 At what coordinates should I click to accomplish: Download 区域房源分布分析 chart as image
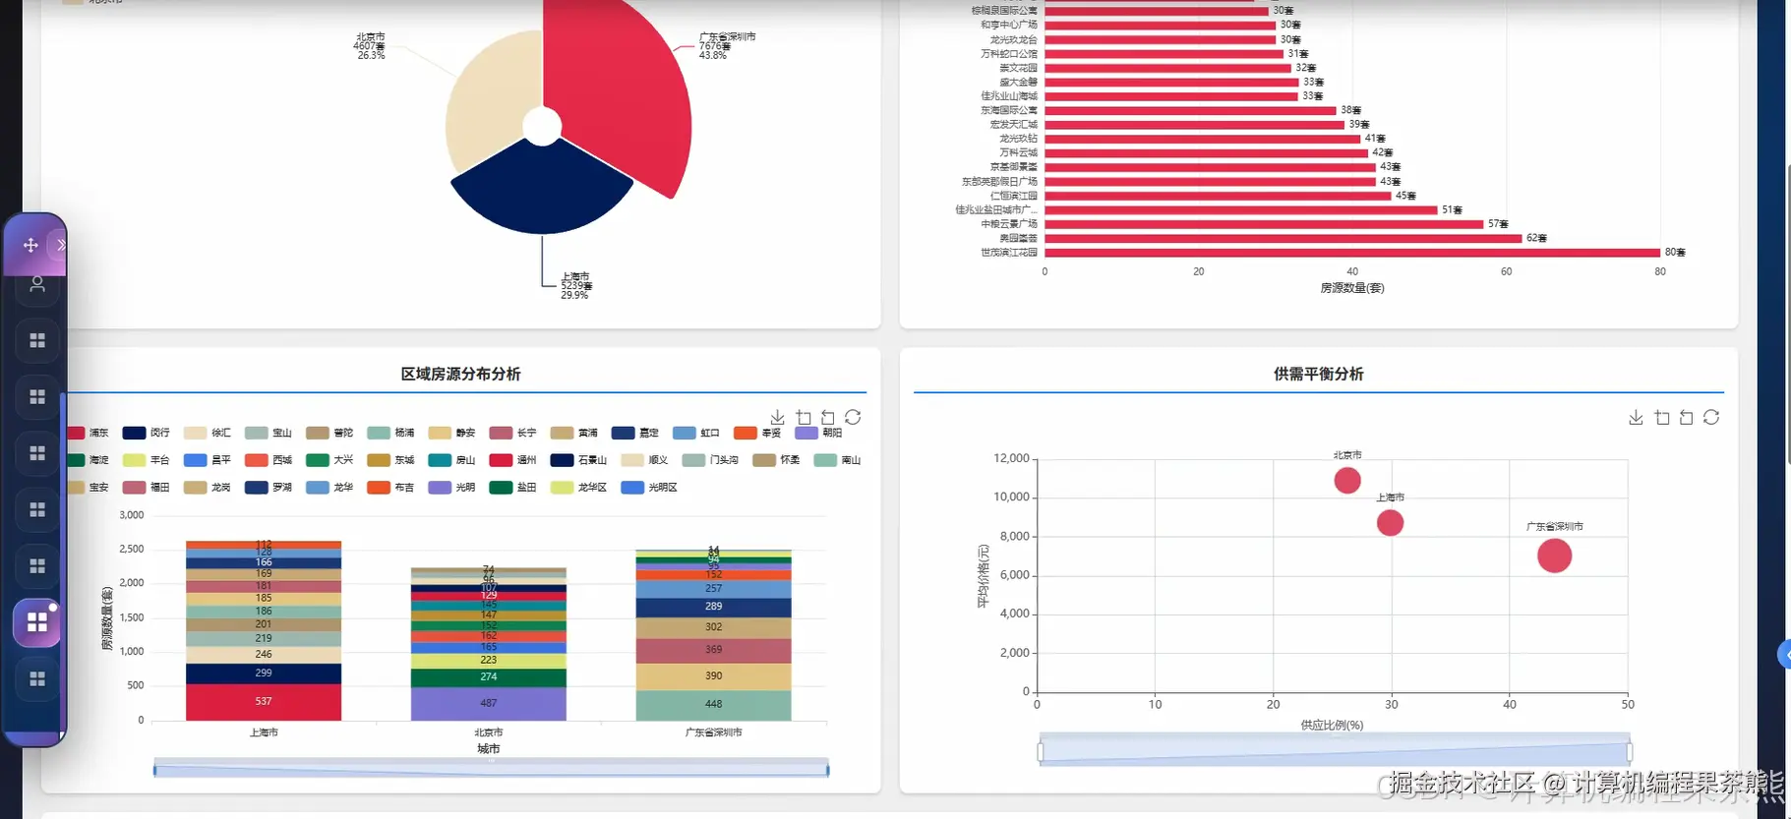coord(778,418)
